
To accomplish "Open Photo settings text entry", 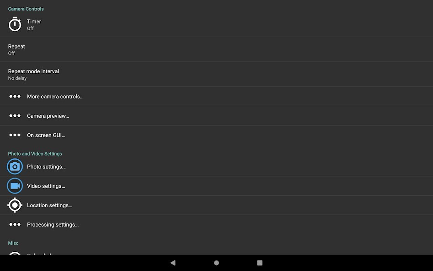I will pyautogui.click(x=46, y=167).
